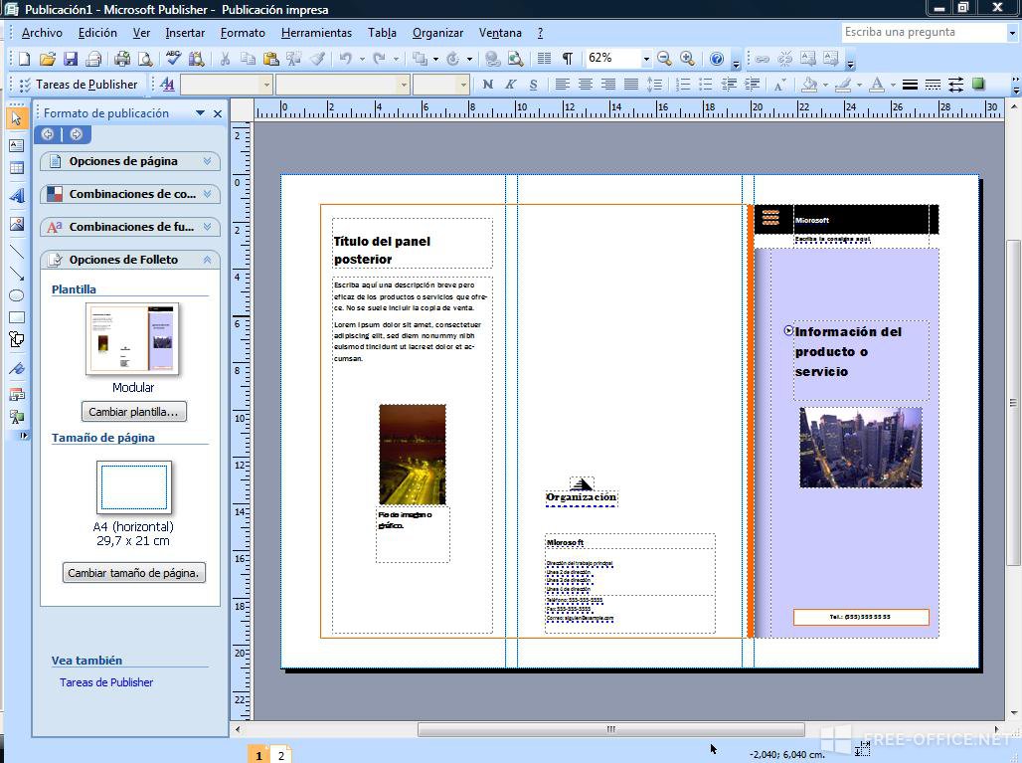Screen dimensions: 1022x763
Task: Click the font color button
Action: [876, 85]
